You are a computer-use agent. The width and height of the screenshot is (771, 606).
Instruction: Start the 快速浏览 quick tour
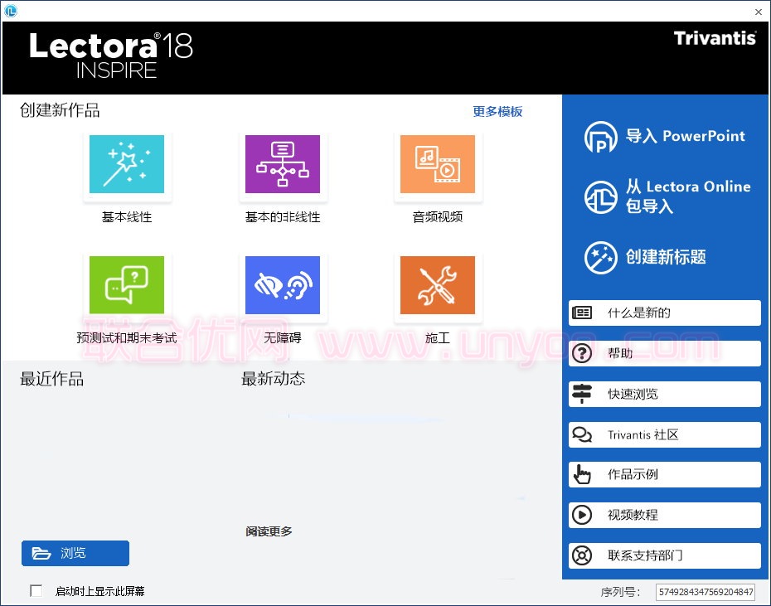tap(665, 394)
